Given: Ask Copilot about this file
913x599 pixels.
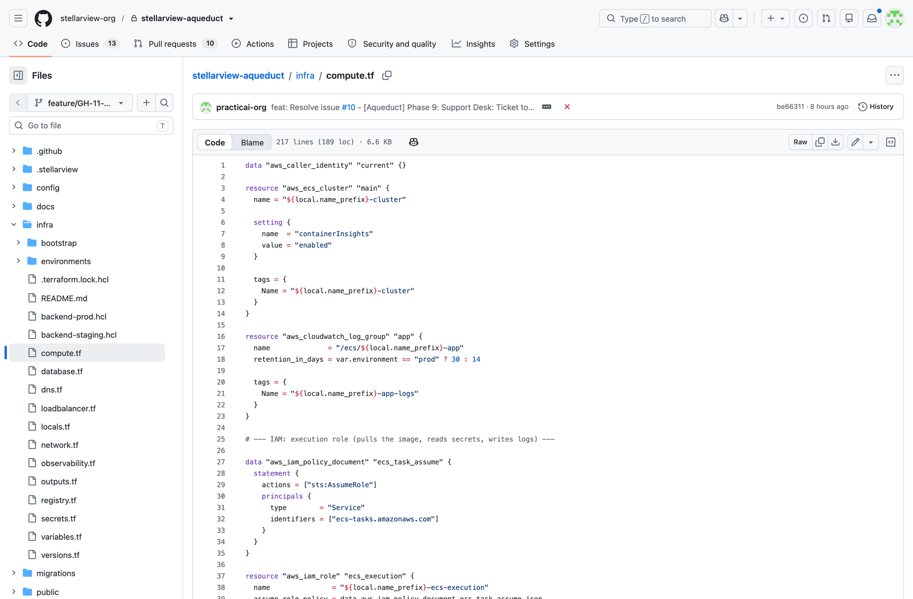Looking at the screenshot, I should tap(414, 142).
